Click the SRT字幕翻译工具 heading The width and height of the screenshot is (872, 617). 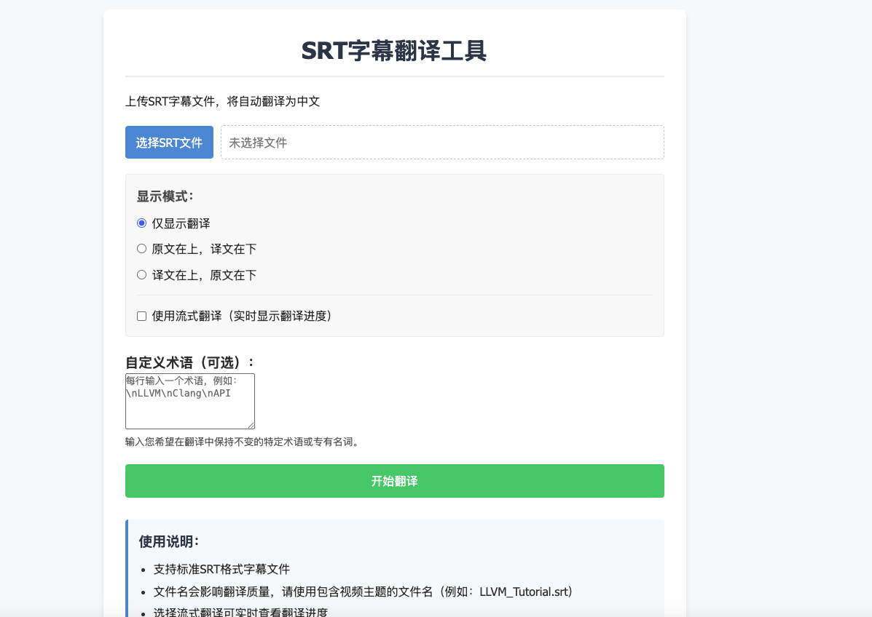pyautogui.click(x=394, y=50)
